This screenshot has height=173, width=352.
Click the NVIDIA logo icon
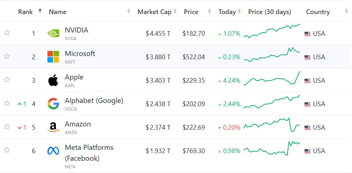(x=53, y=33)
